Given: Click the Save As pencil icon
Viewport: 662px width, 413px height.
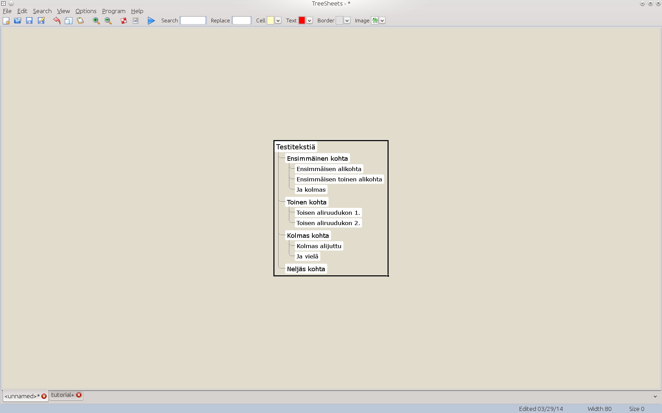Looking at the screenshot, I should tap(41, 21).
